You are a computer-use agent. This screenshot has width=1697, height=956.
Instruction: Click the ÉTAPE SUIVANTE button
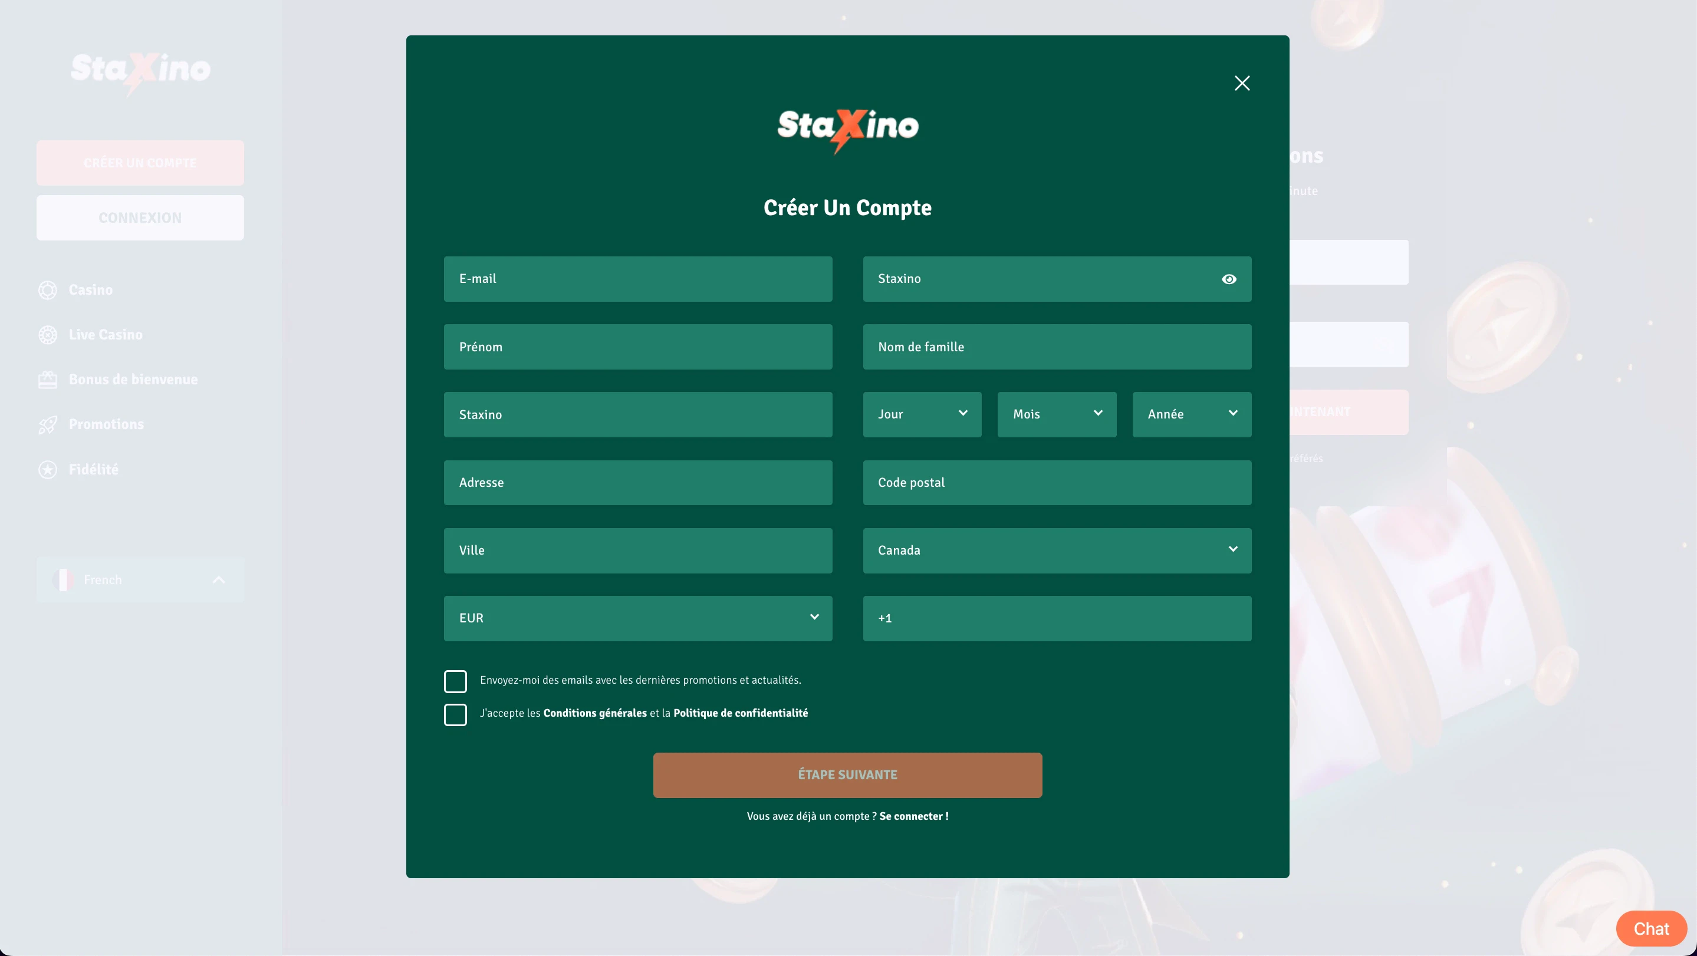point(847,775)
